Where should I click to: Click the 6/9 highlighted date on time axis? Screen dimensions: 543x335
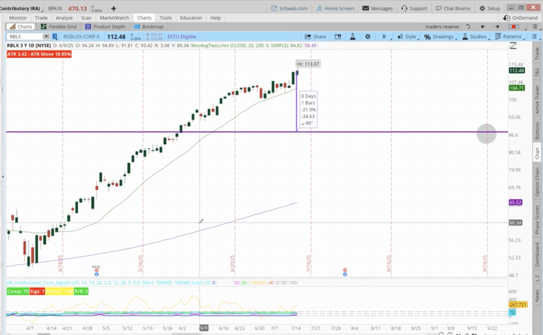[x=204, y=328]
